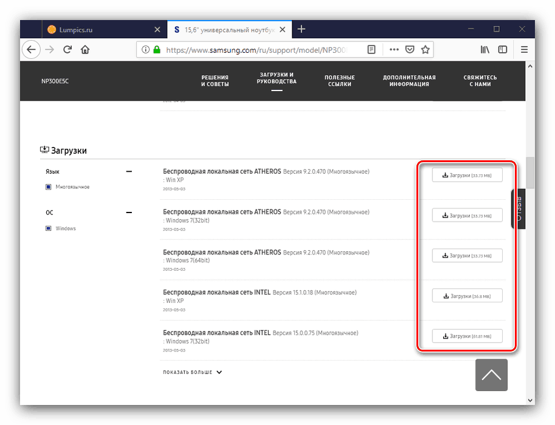Reload the page with the refresh icon
The image size is (555, 425).
(x=67, y=50)
